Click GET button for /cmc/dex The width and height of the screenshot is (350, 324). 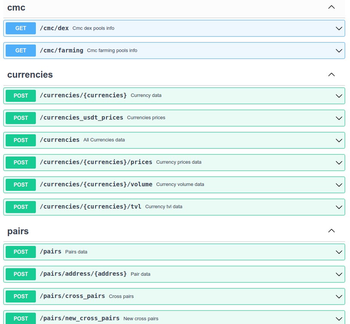point(21,28)
